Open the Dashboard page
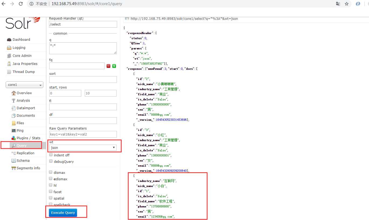The height and width of the screenshot is (220, 369). (x=21, y=40)
